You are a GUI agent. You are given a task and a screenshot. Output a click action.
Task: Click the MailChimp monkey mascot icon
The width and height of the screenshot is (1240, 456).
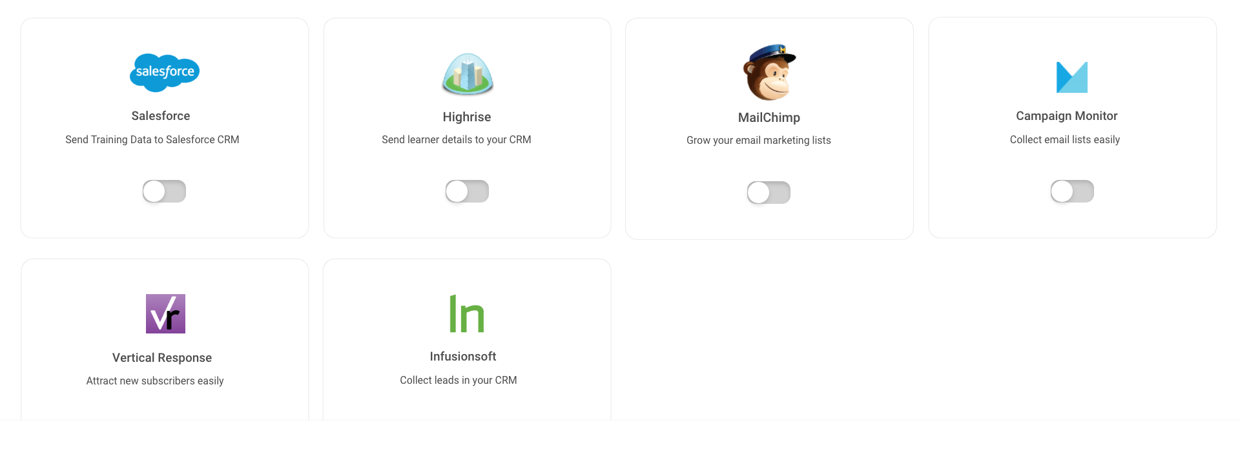tap(769, 72)
